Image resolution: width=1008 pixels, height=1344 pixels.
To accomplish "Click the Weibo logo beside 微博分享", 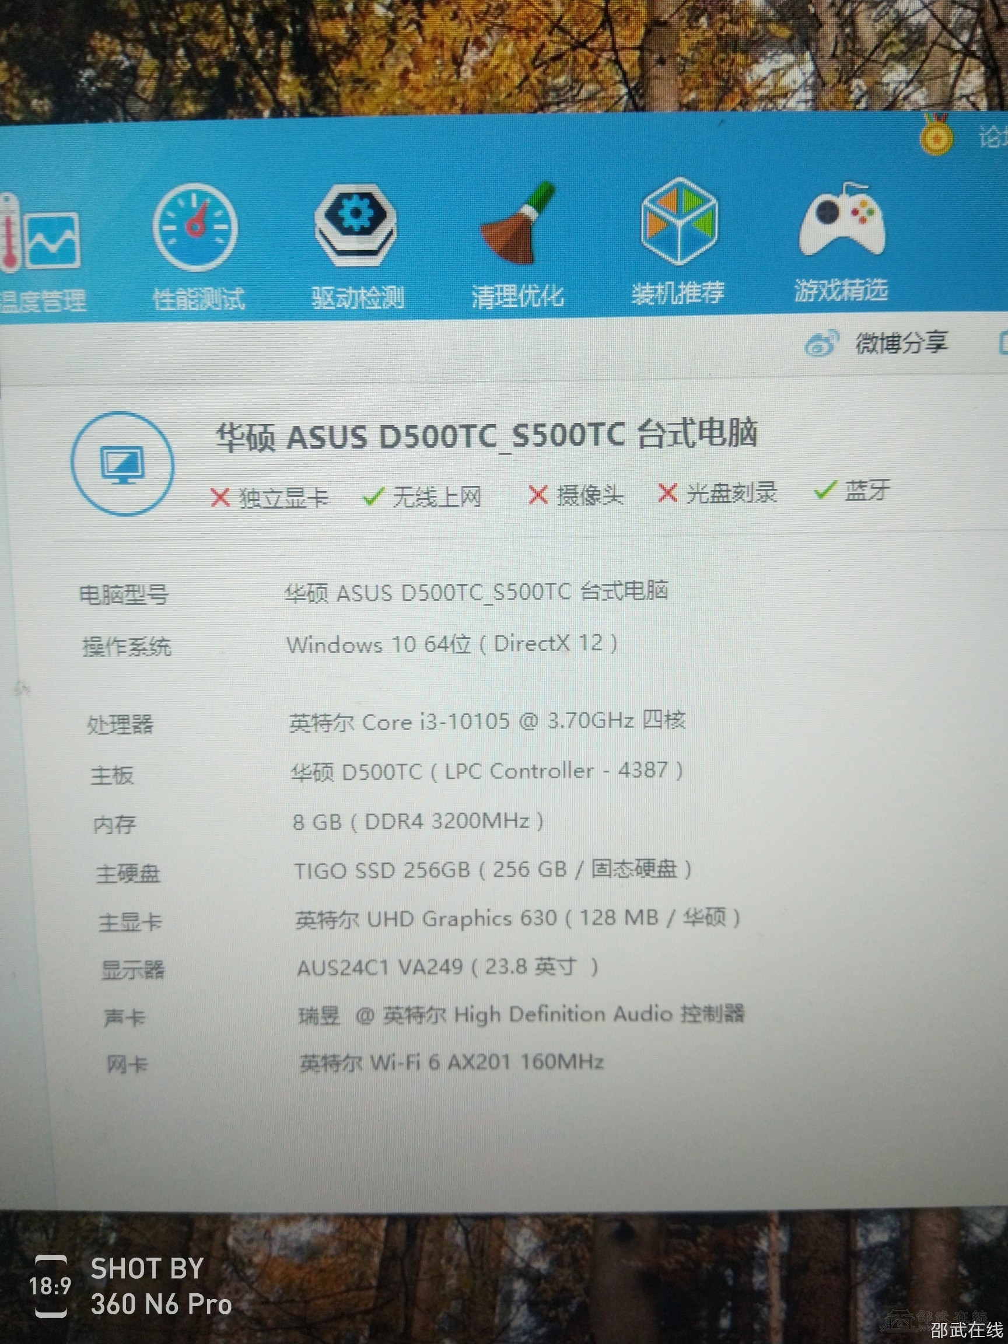I will pyautogui.click(x=821, y=344).
